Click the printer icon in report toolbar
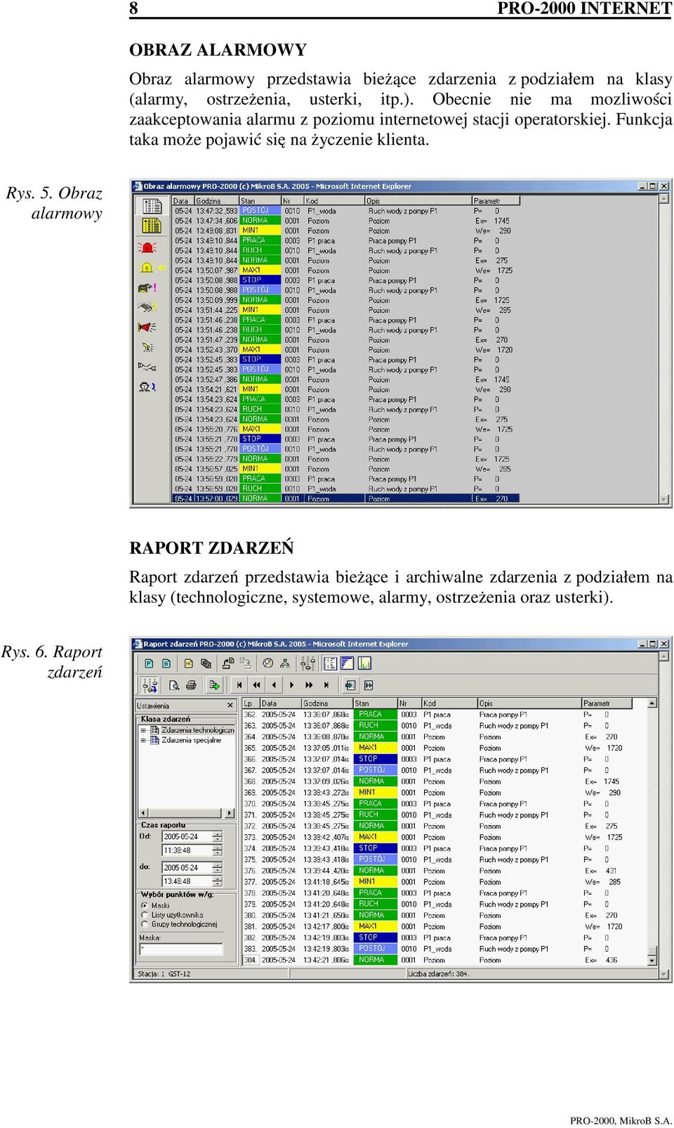This screenshot has width=674, height=1128. pyautogui.click(x=190, y=685)
